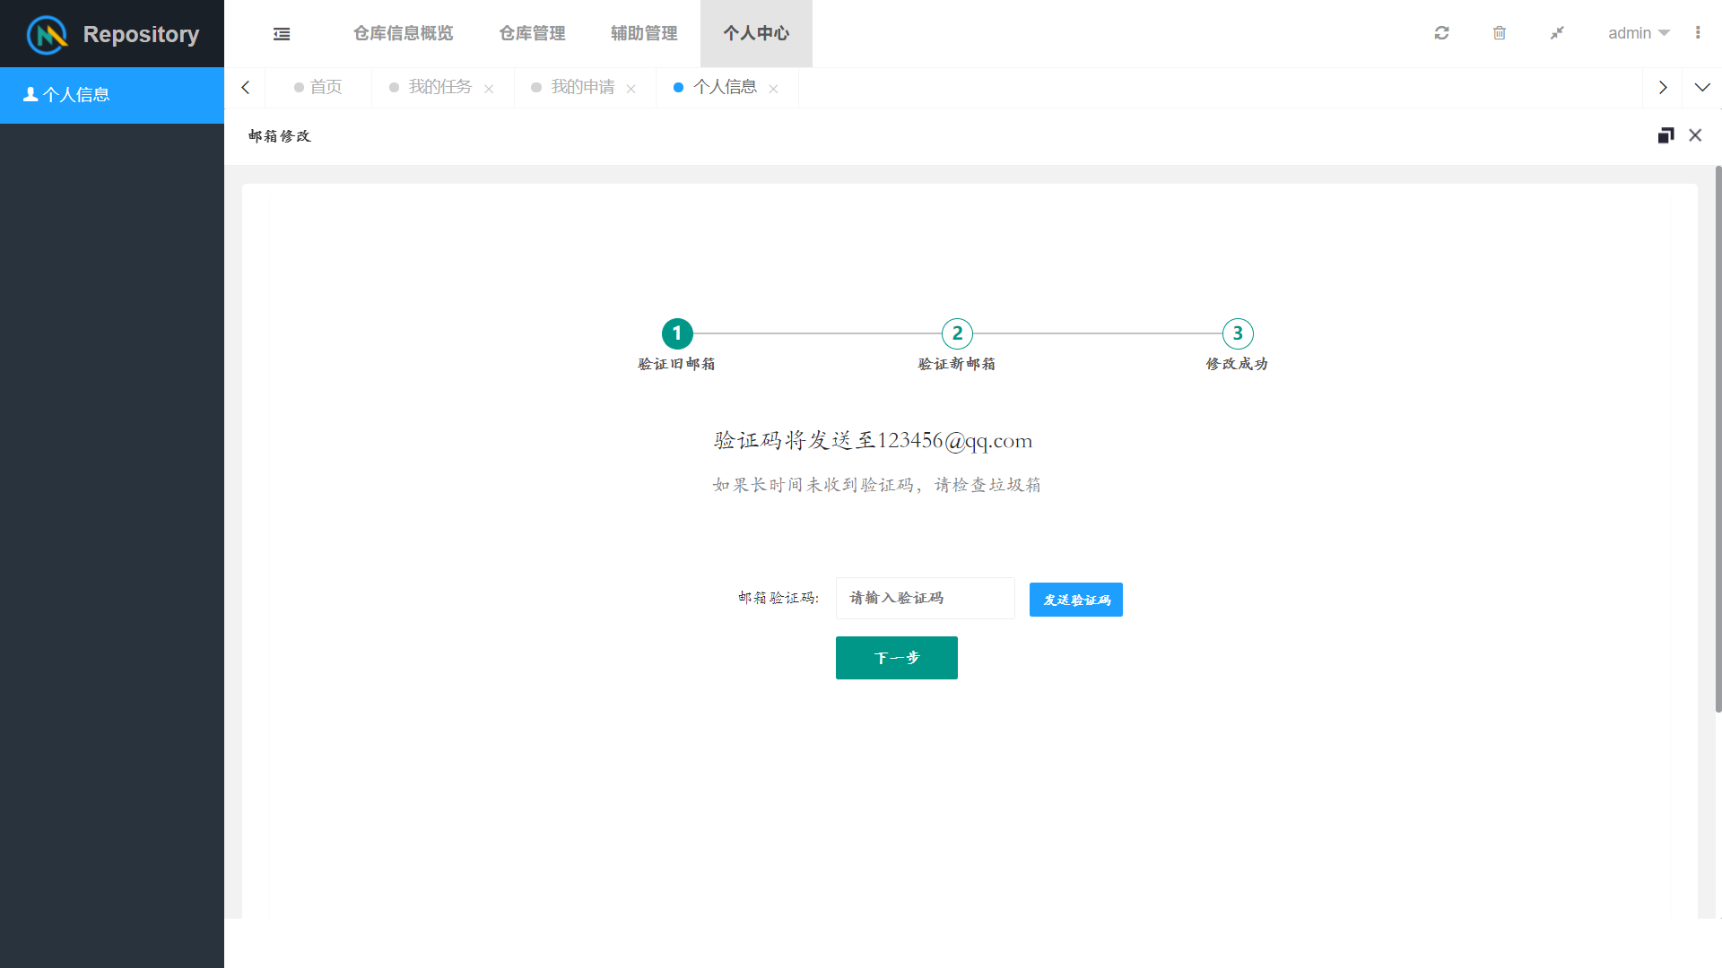Click step 2 验证新邮箱 circle

[x=957, y=333]
